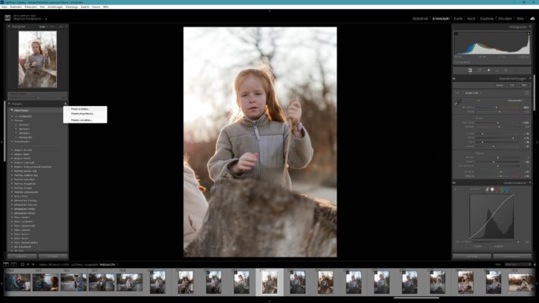Toggle the Gradationskurve panel on/off switch
539x303 pixels.
tap(454, 183)
